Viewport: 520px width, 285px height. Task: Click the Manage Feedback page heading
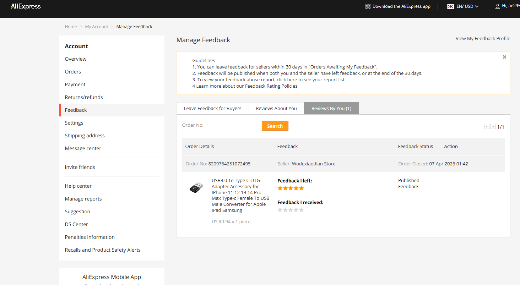click(203, 40)
